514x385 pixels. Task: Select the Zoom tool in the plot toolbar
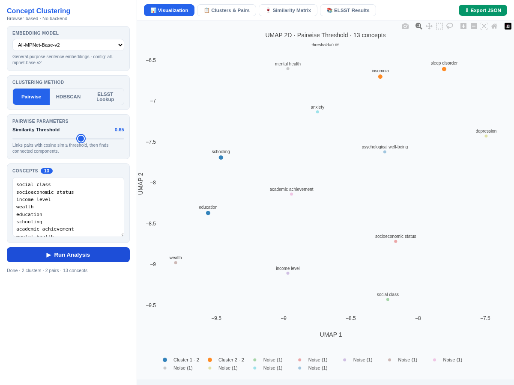[x=419, y=26]
